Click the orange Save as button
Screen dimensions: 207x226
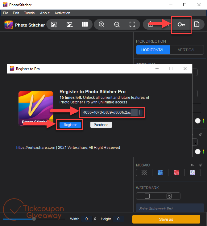(166, 219)
